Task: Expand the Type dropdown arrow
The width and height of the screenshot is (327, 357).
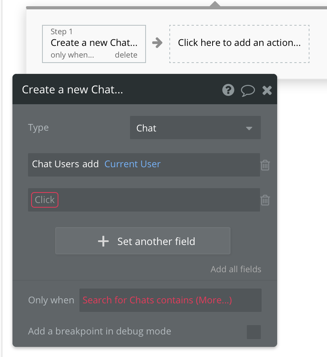Action: 249,128
